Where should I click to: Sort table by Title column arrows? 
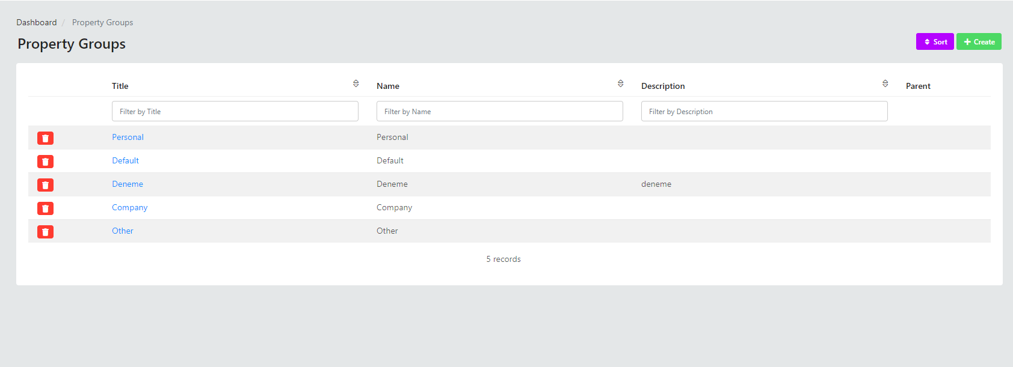[356, 83]
